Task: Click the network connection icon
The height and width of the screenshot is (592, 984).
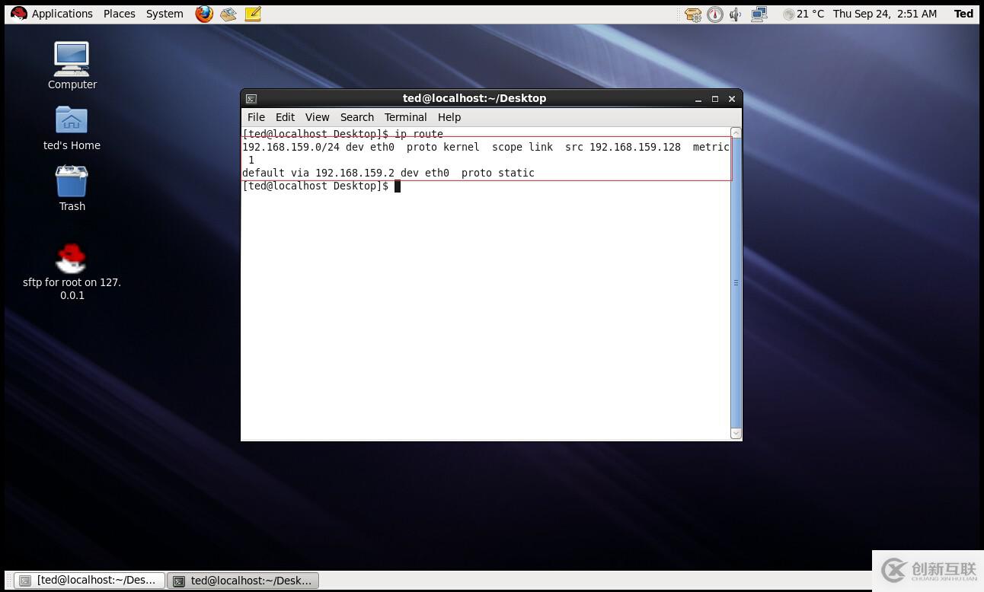Action: coord(759,14)
